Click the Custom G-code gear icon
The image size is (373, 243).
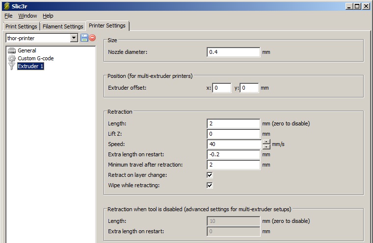[x=12, y=58]
